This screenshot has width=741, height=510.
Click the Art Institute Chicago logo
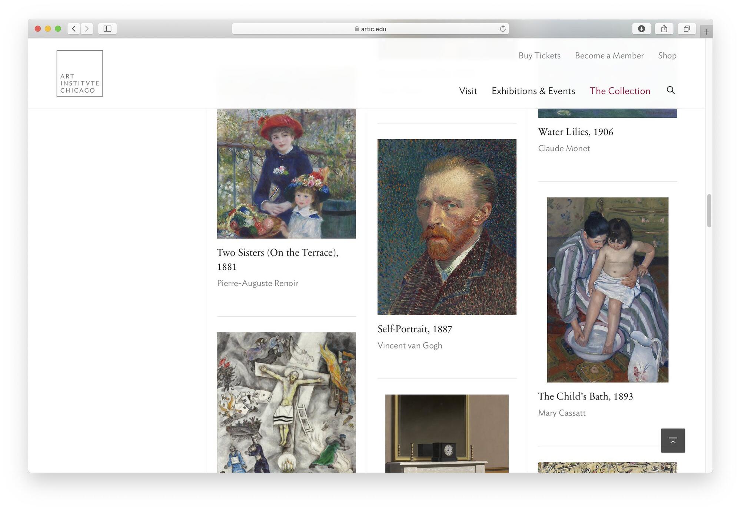coord(80,73)
